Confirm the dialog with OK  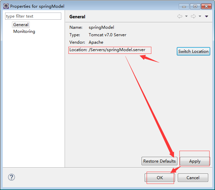coord(159,178)
